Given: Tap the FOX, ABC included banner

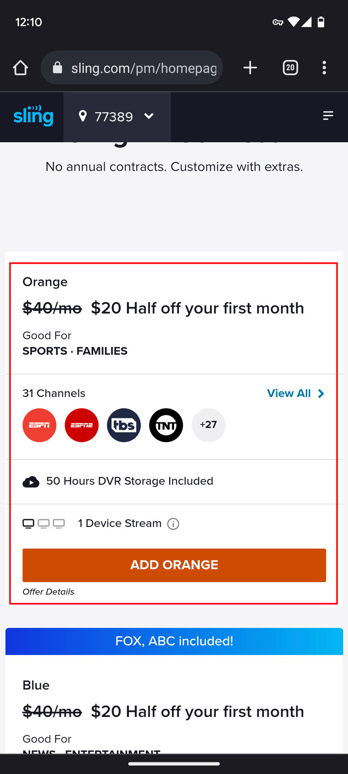Looking at the screenshot, I should click(x=174, y=641).
